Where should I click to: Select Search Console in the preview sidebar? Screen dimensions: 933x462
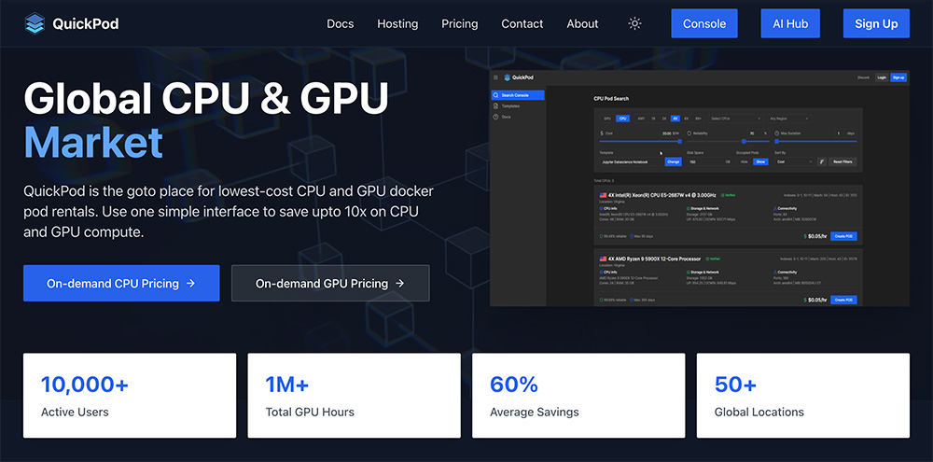[518, 95]
